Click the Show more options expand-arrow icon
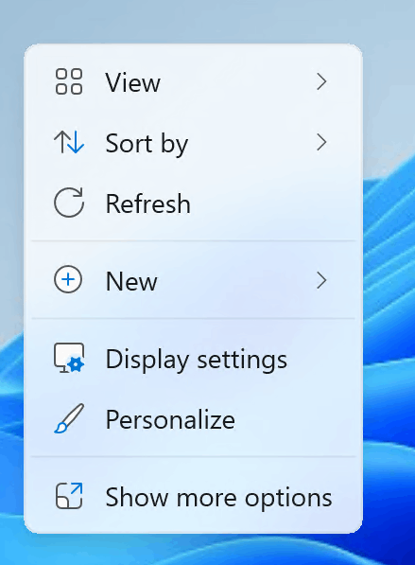Viewport: 415px width, 565px height. pyautogui.click(x=69, y=496)
